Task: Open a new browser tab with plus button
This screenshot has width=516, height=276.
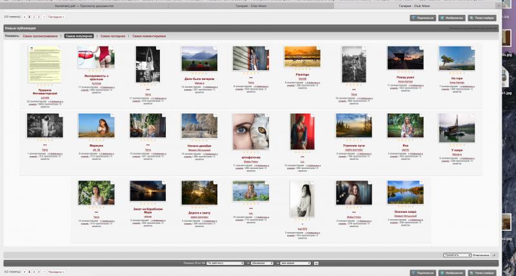Action: 499,6
